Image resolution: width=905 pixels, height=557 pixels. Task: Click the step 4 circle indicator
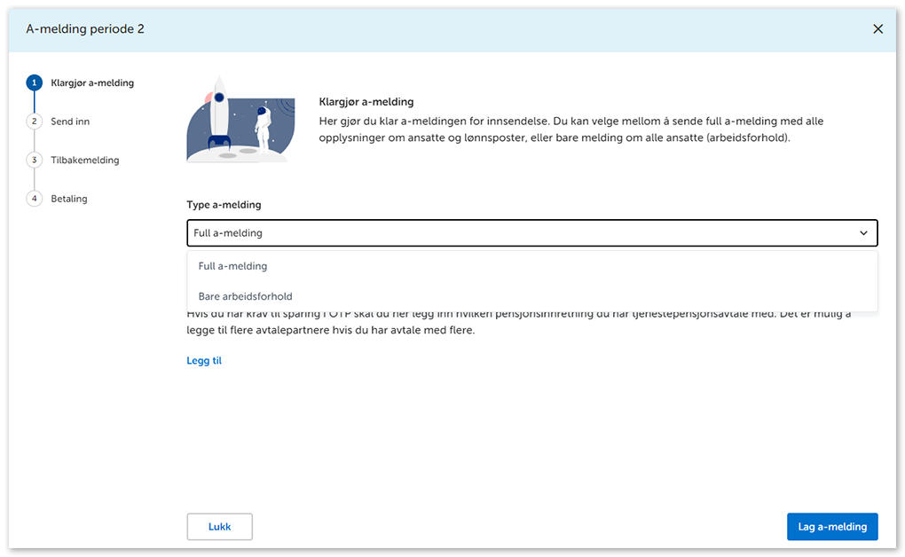pyautogui.click(x=35, y=199)
